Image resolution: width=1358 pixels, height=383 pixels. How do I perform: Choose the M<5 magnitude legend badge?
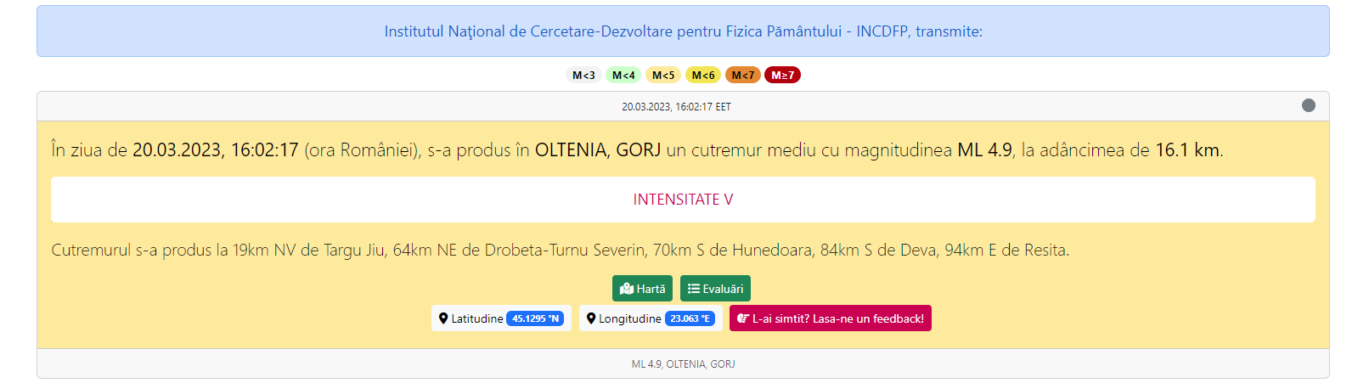coord(663,76)
